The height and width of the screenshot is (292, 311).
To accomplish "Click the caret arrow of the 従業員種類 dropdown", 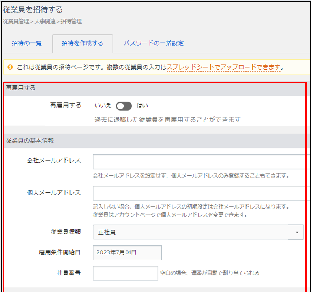I will click(297, 232).
